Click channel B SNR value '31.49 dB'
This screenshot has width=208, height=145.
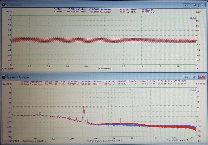[162, 84]
